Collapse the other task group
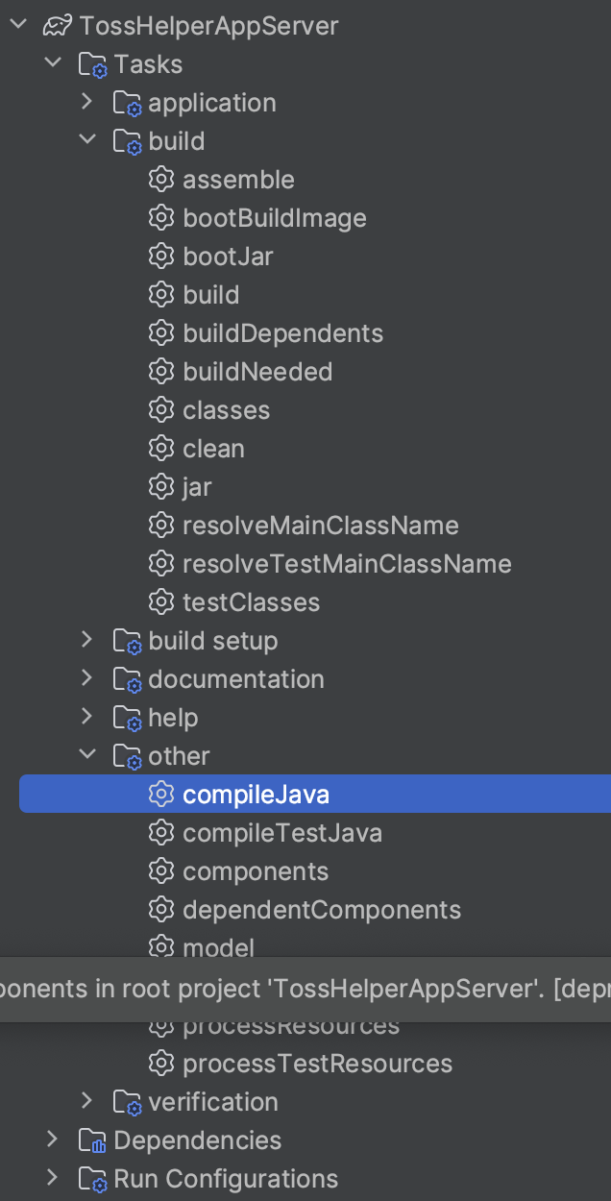Screen dimensions: 611x1201 (x=87, y=755)
